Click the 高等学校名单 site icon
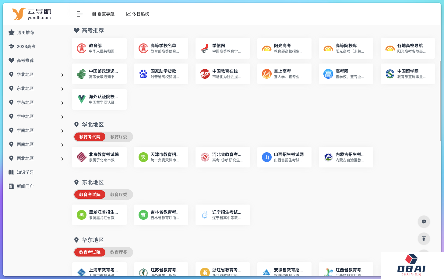The width and height of the screenshot is (444, 279). pyautogui.click(x=143, y=48)
